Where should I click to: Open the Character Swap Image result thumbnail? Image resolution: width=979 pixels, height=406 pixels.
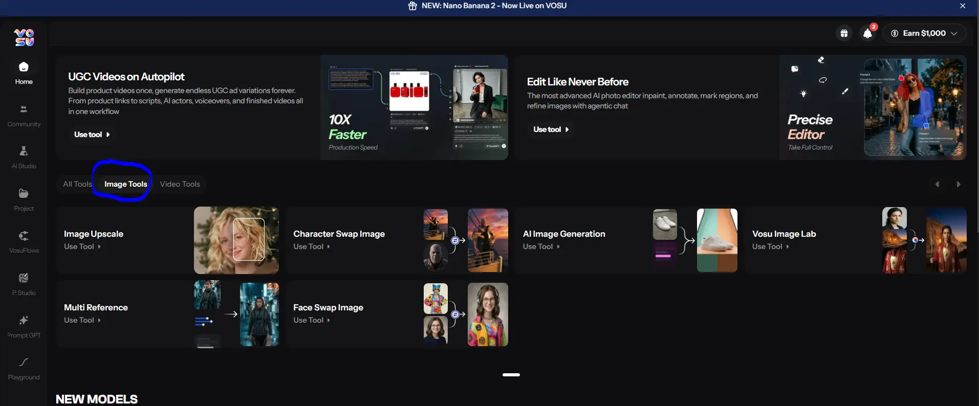488,240
